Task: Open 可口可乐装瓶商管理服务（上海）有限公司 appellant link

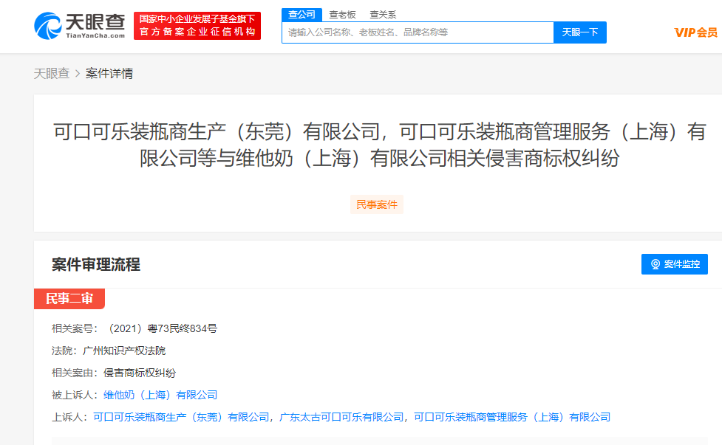Action: click(x=512, y=417)
